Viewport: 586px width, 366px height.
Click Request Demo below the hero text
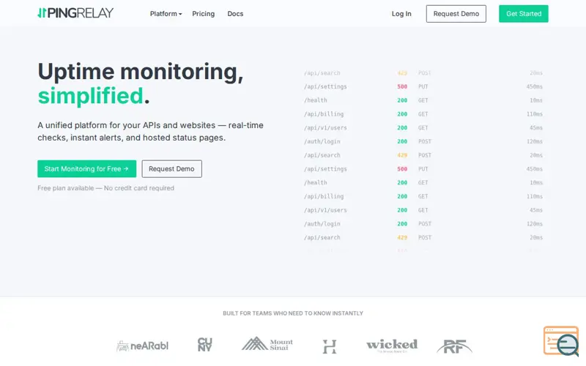point(171,169)
